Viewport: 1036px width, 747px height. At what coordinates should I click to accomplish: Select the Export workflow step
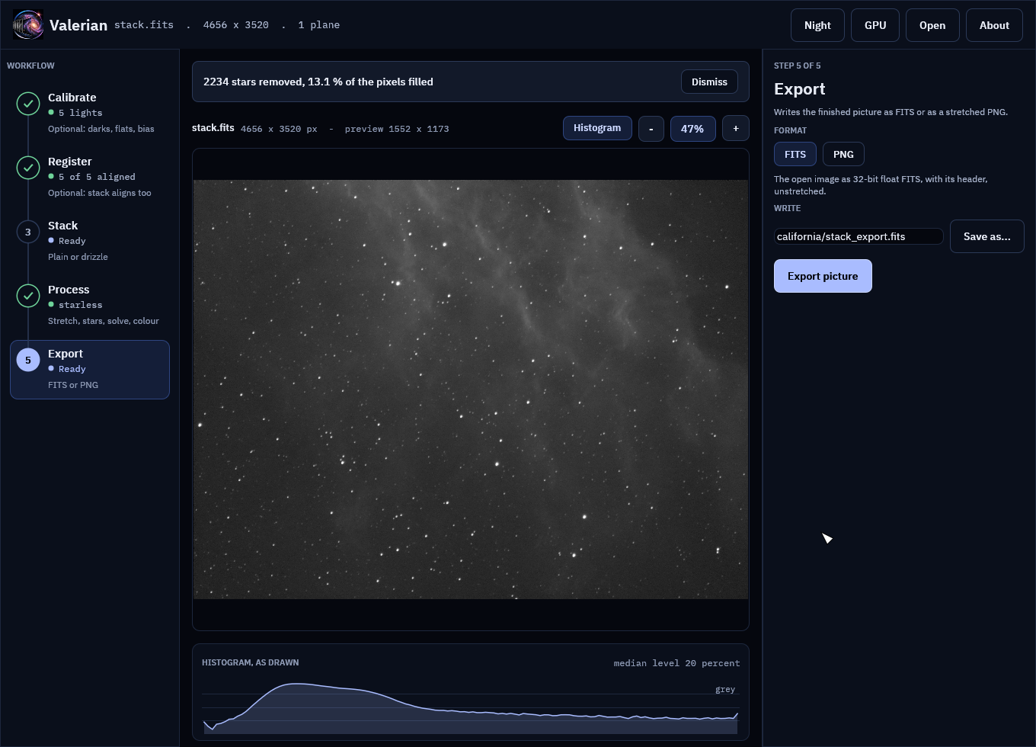pyautogui.click(x=90, y=369)
